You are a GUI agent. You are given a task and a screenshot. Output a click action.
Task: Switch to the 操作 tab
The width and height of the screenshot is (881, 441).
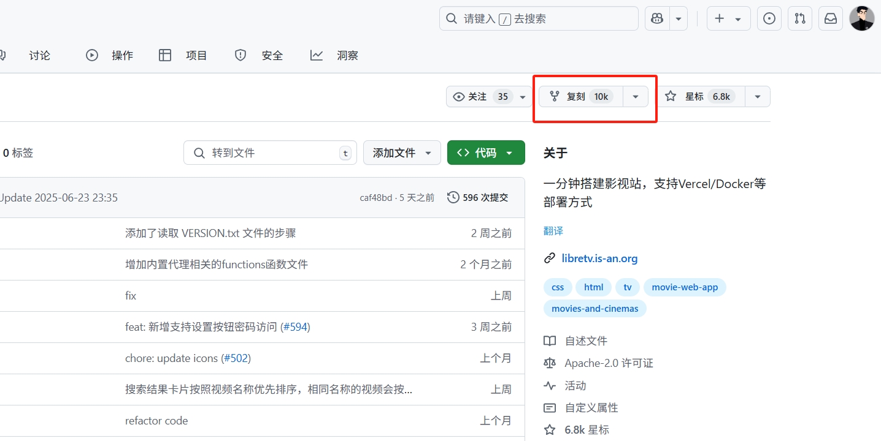pos(109,55)
